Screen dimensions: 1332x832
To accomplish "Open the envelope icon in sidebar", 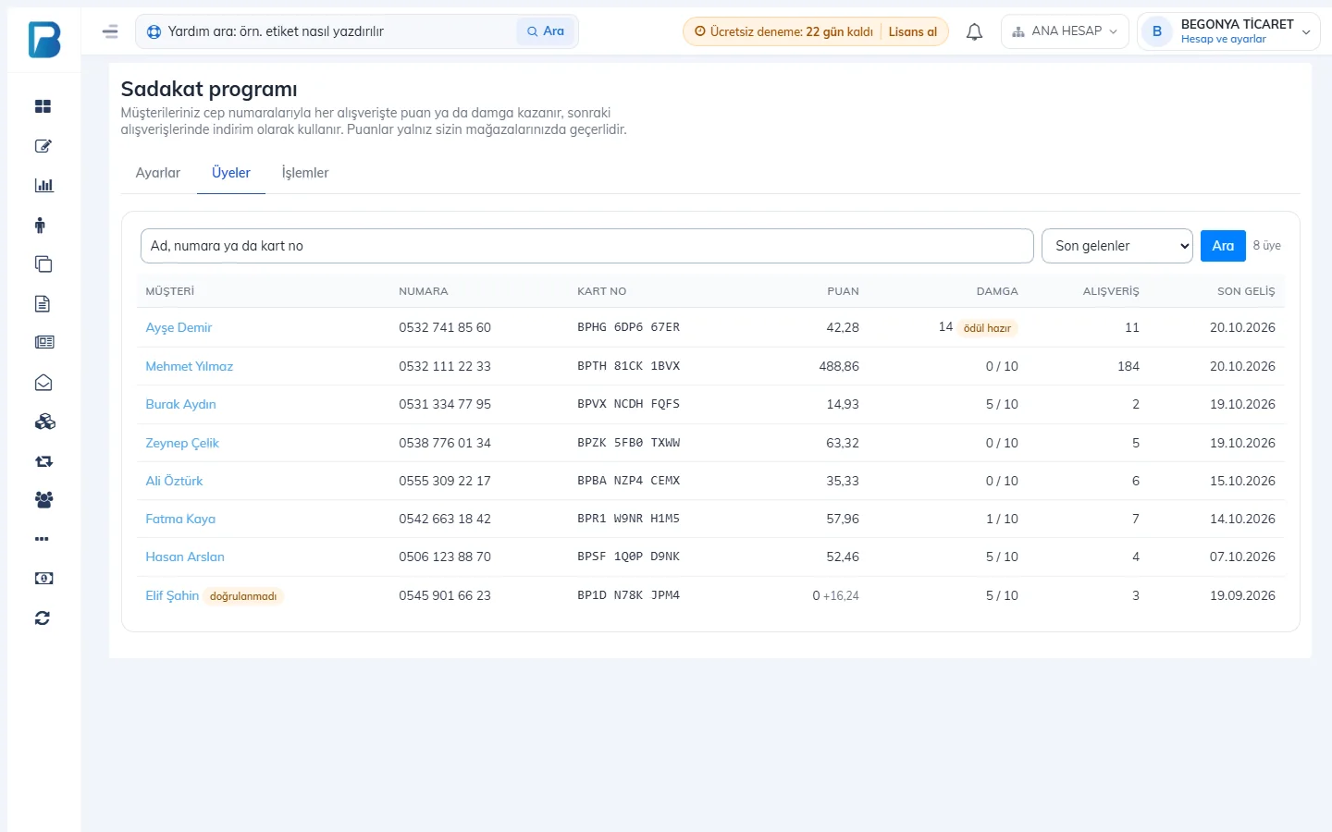I will 43,383.
